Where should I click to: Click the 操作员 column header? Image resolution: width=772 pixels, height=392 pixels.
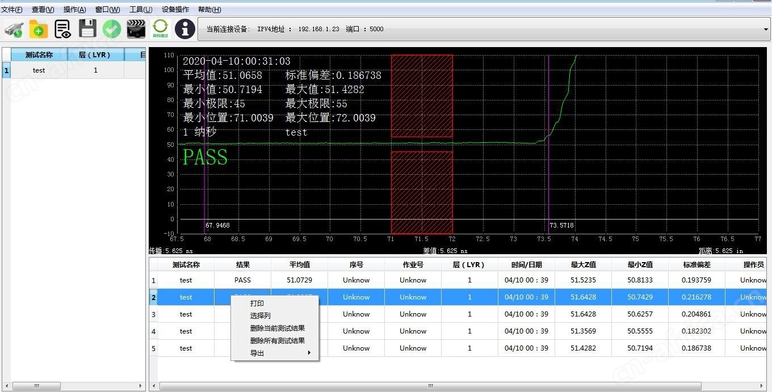pyautogui.click(x=746, y=265)
